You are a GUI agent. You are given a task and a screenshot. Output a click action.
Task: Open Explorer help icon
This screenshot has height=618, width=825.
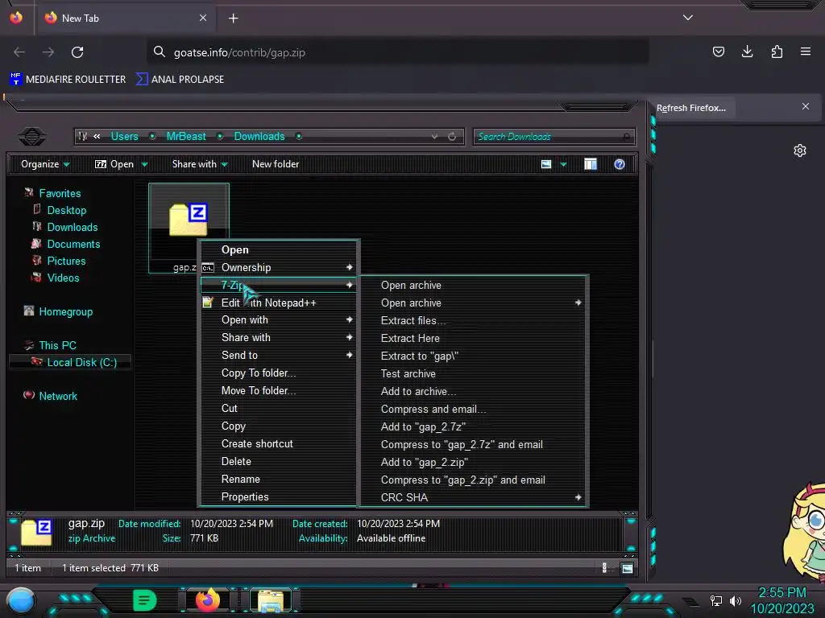click(620, 164)
